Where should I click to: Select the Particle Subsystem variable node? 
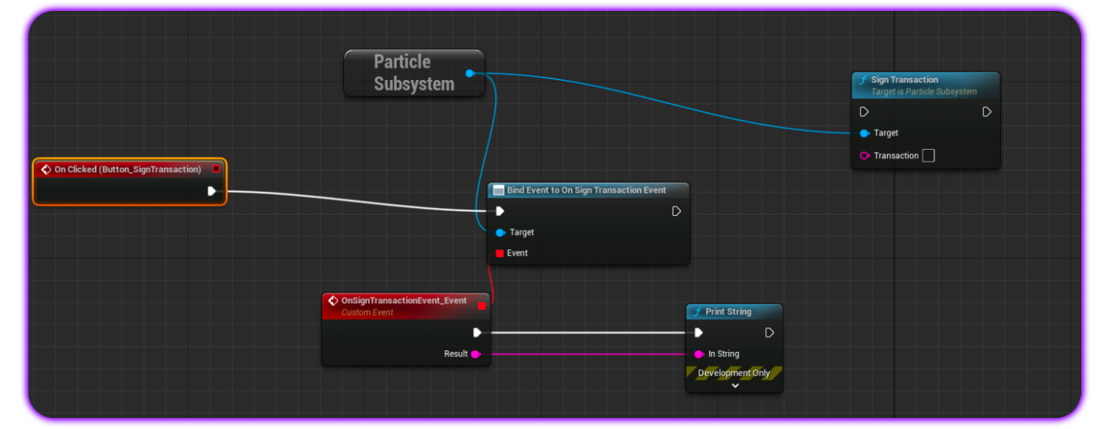tap(414, 73)
